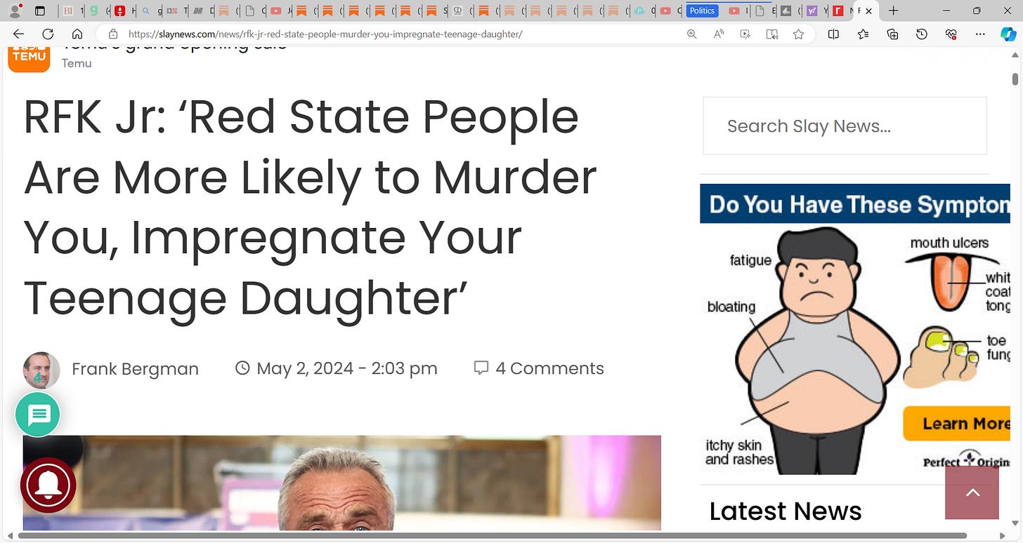
Task: Open Browser essentials heart-pulse icon
Action: pyautogui.click(x=951, y=34)
